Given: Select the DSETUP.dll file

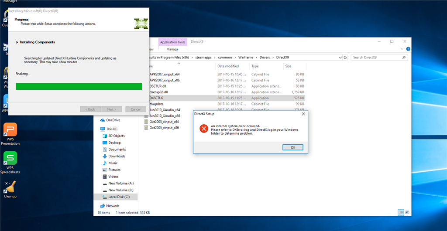Looking at the screenshot, I should 158,86.
